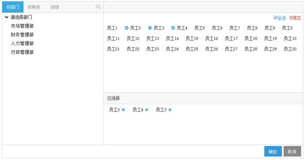
Task: Uncheck the 员工2 checkmark
Action: [127, 28]
